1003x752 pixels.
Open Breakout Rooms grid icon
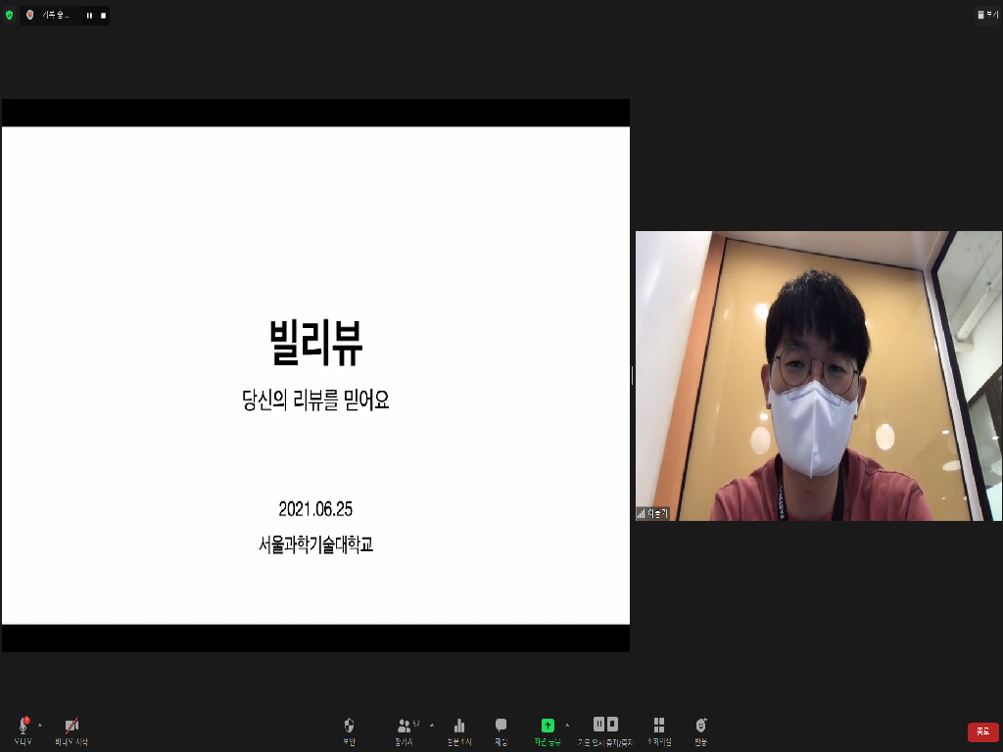pos(659,730)
